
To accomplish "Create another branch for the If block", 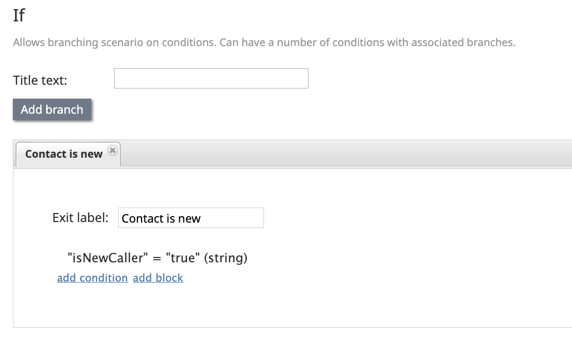I will tap(52, 109).
